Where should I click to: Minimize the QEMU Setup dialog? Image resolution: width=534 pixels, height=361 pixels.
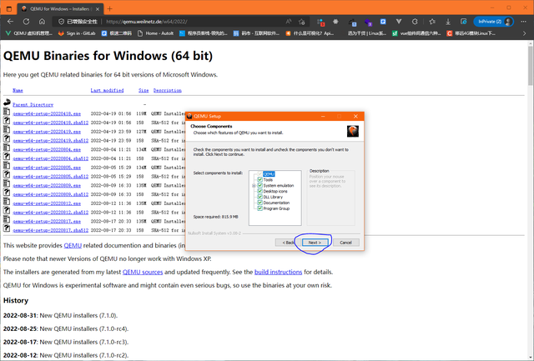(x=323, y=116)
